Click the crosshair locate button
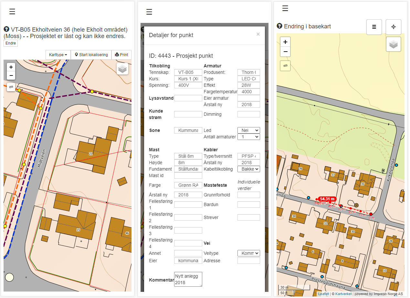Screen dimensions: 410x298 click(393, 27)
